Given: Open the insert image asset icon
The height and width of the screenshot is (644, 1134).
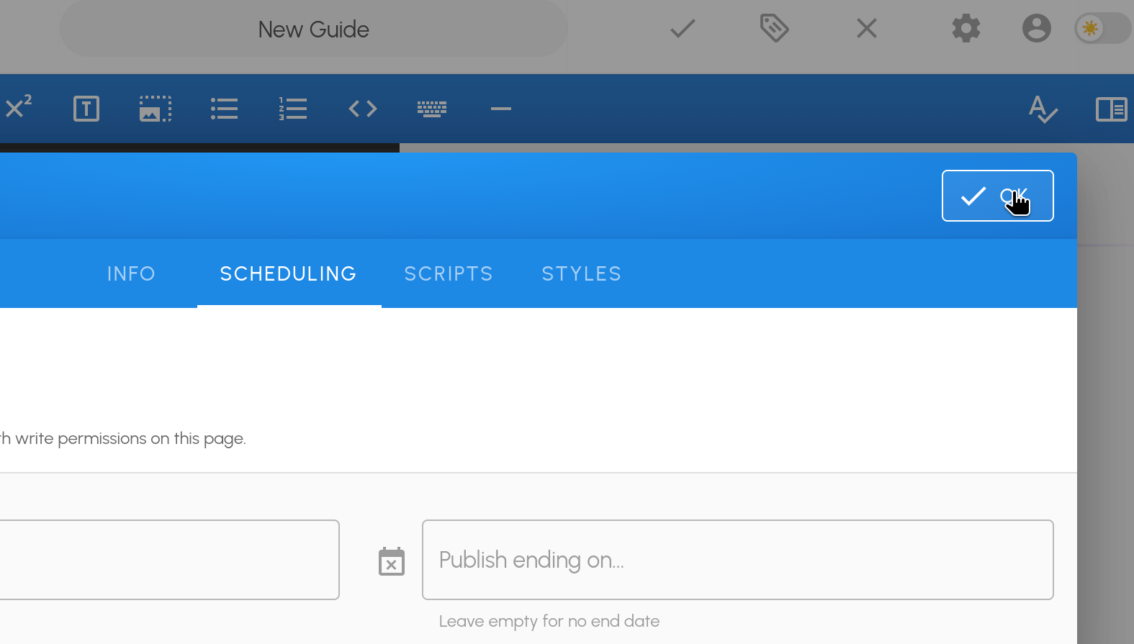Looking at the screenshot, I should pyautogui.click(x=156, y=109).
